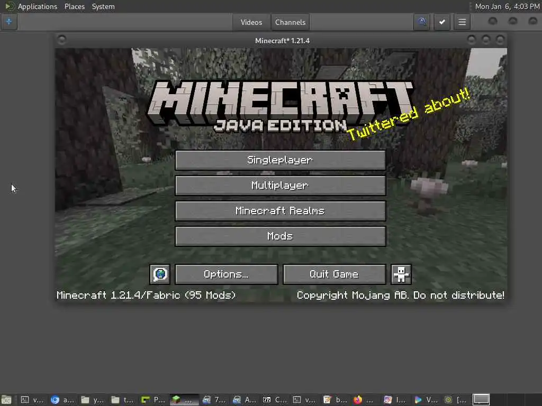The height and width of the screenshot is (406, 542).
Task: Open language settings globe icon
Action: click(160, 274)
